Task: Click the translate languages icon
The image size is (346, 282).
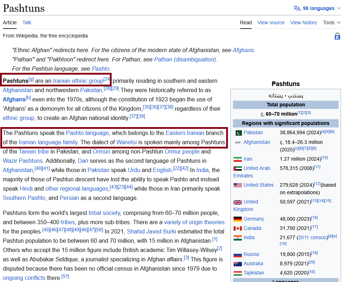Action: [297, 8]
